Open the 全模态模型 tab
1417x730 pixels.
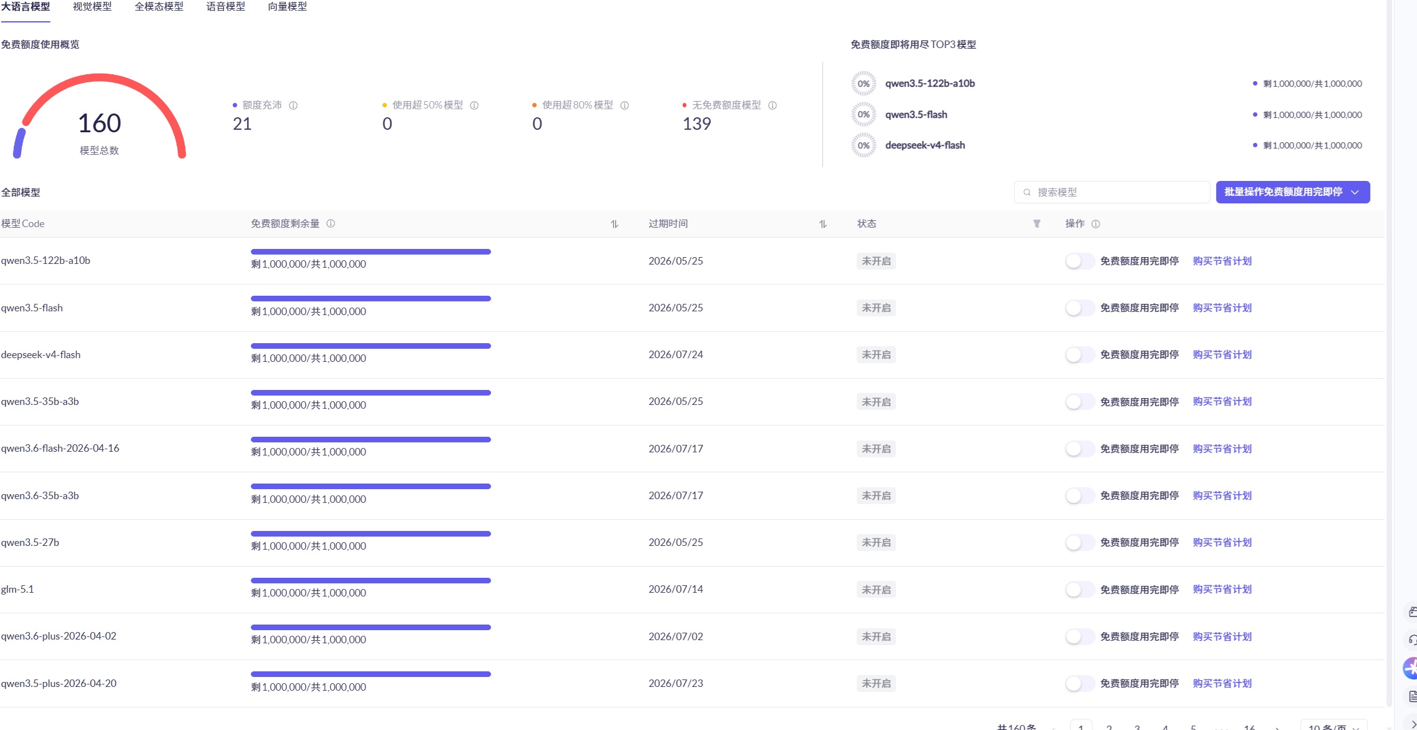pos(159,7)
